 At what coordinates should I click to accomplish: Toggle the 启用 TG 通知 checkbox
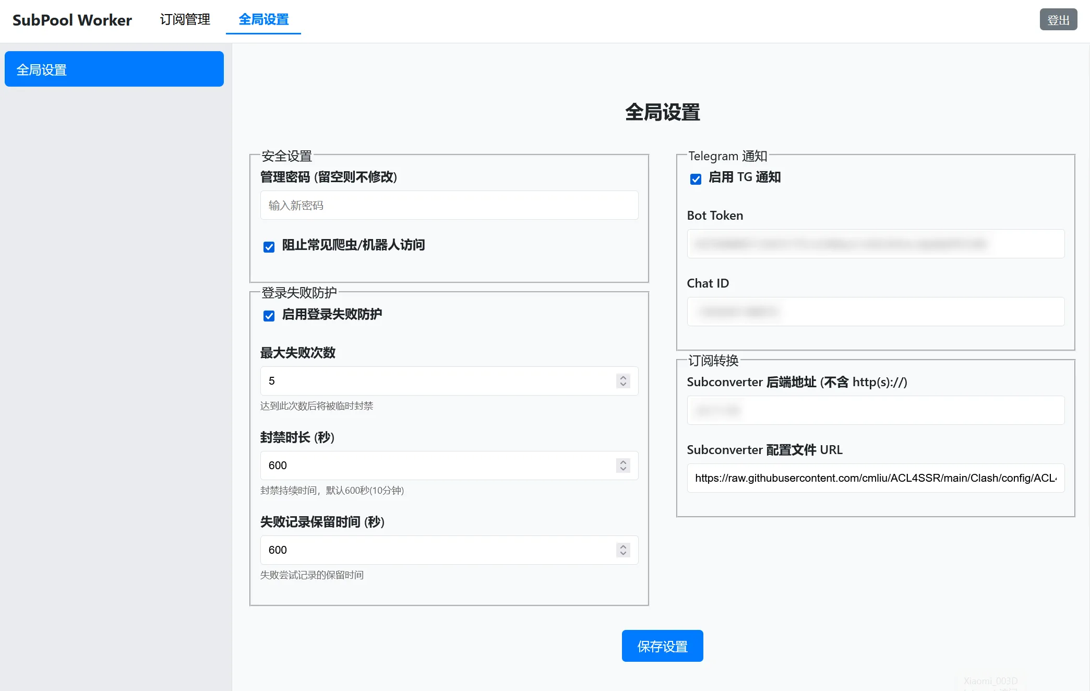click(695, 178)
